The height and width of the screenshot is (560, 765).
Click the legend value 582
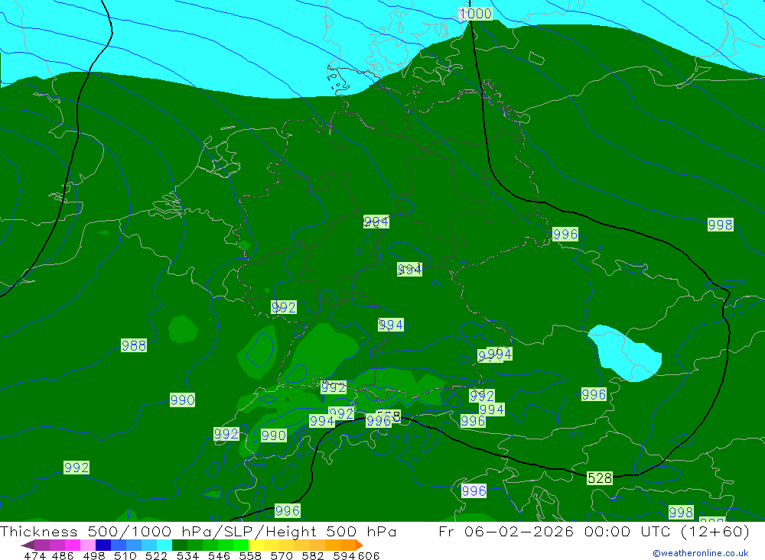(x=313, y=555)
